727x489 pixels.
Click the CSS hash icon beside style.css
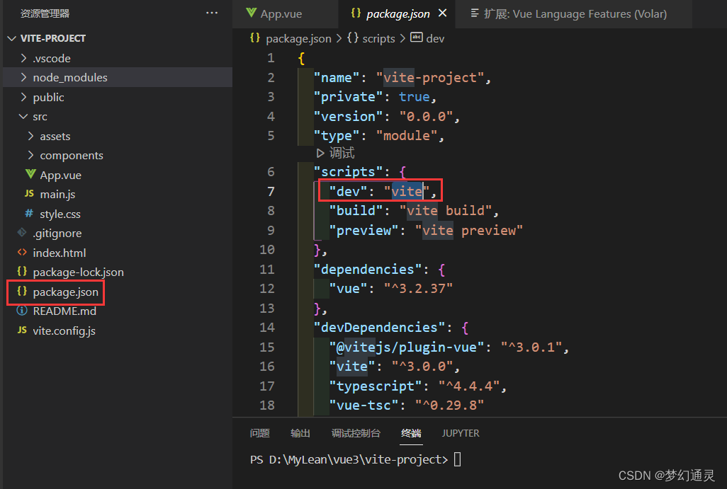tap(29, 214)
